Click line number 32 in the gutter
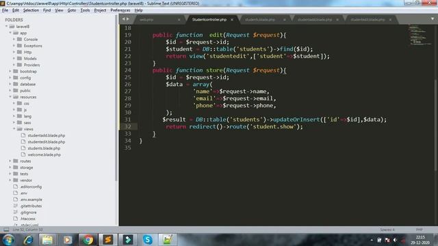 click(128, 126)
